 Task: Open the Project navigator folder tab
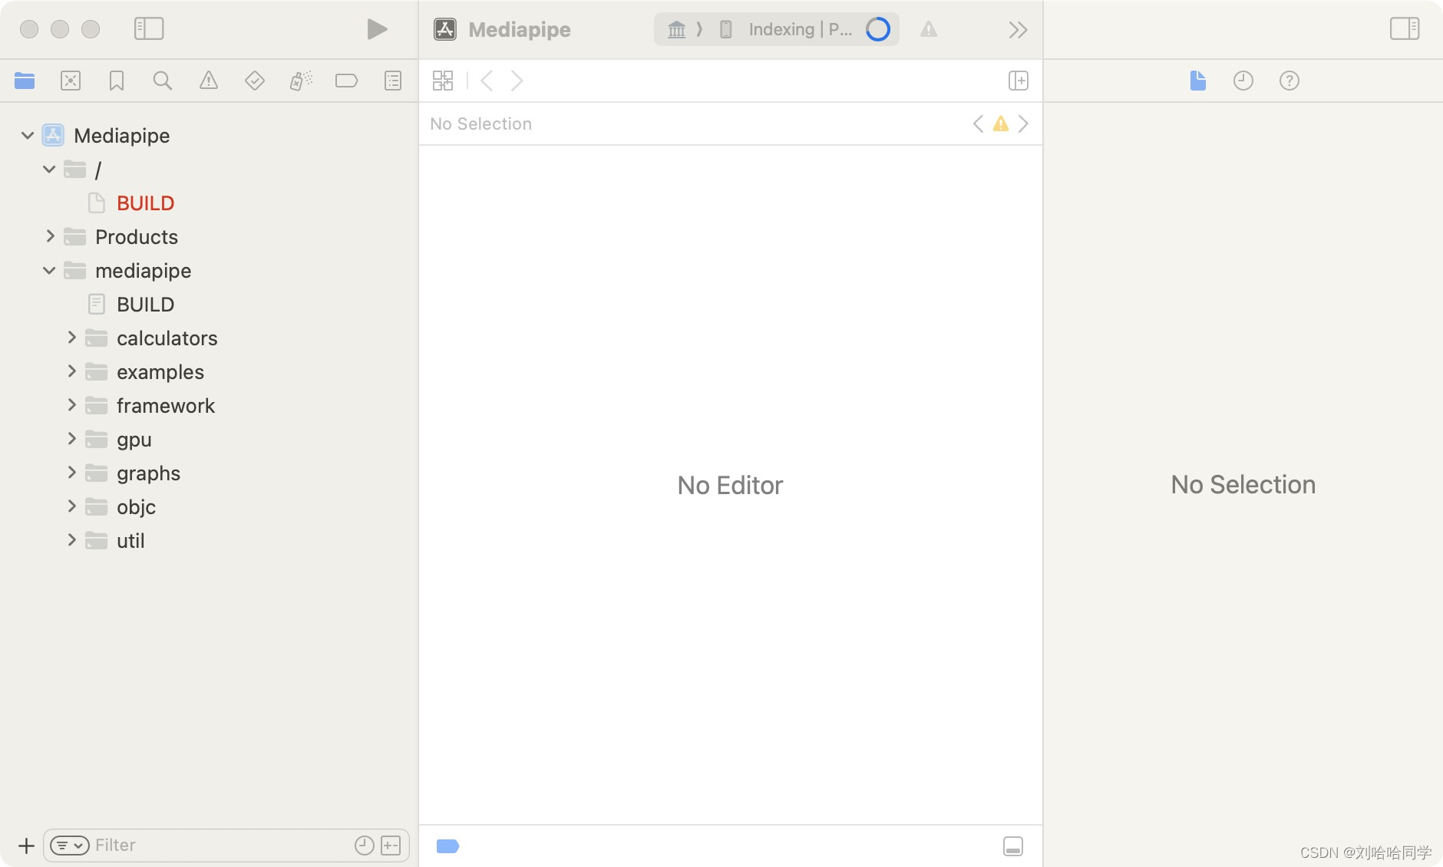point(25,81)
